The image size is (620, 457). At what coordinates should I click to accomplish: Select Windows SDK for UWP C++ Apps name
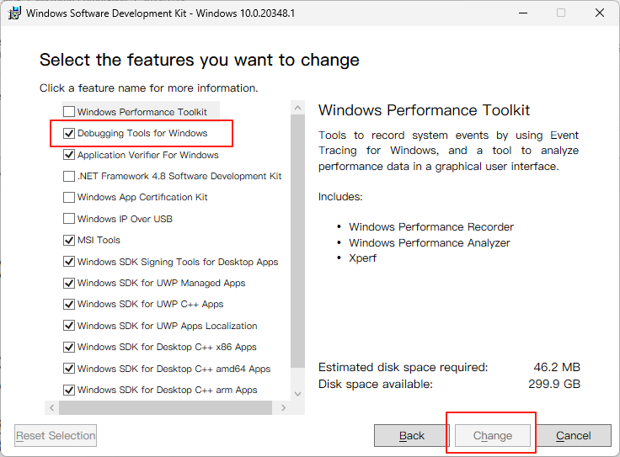150,304
